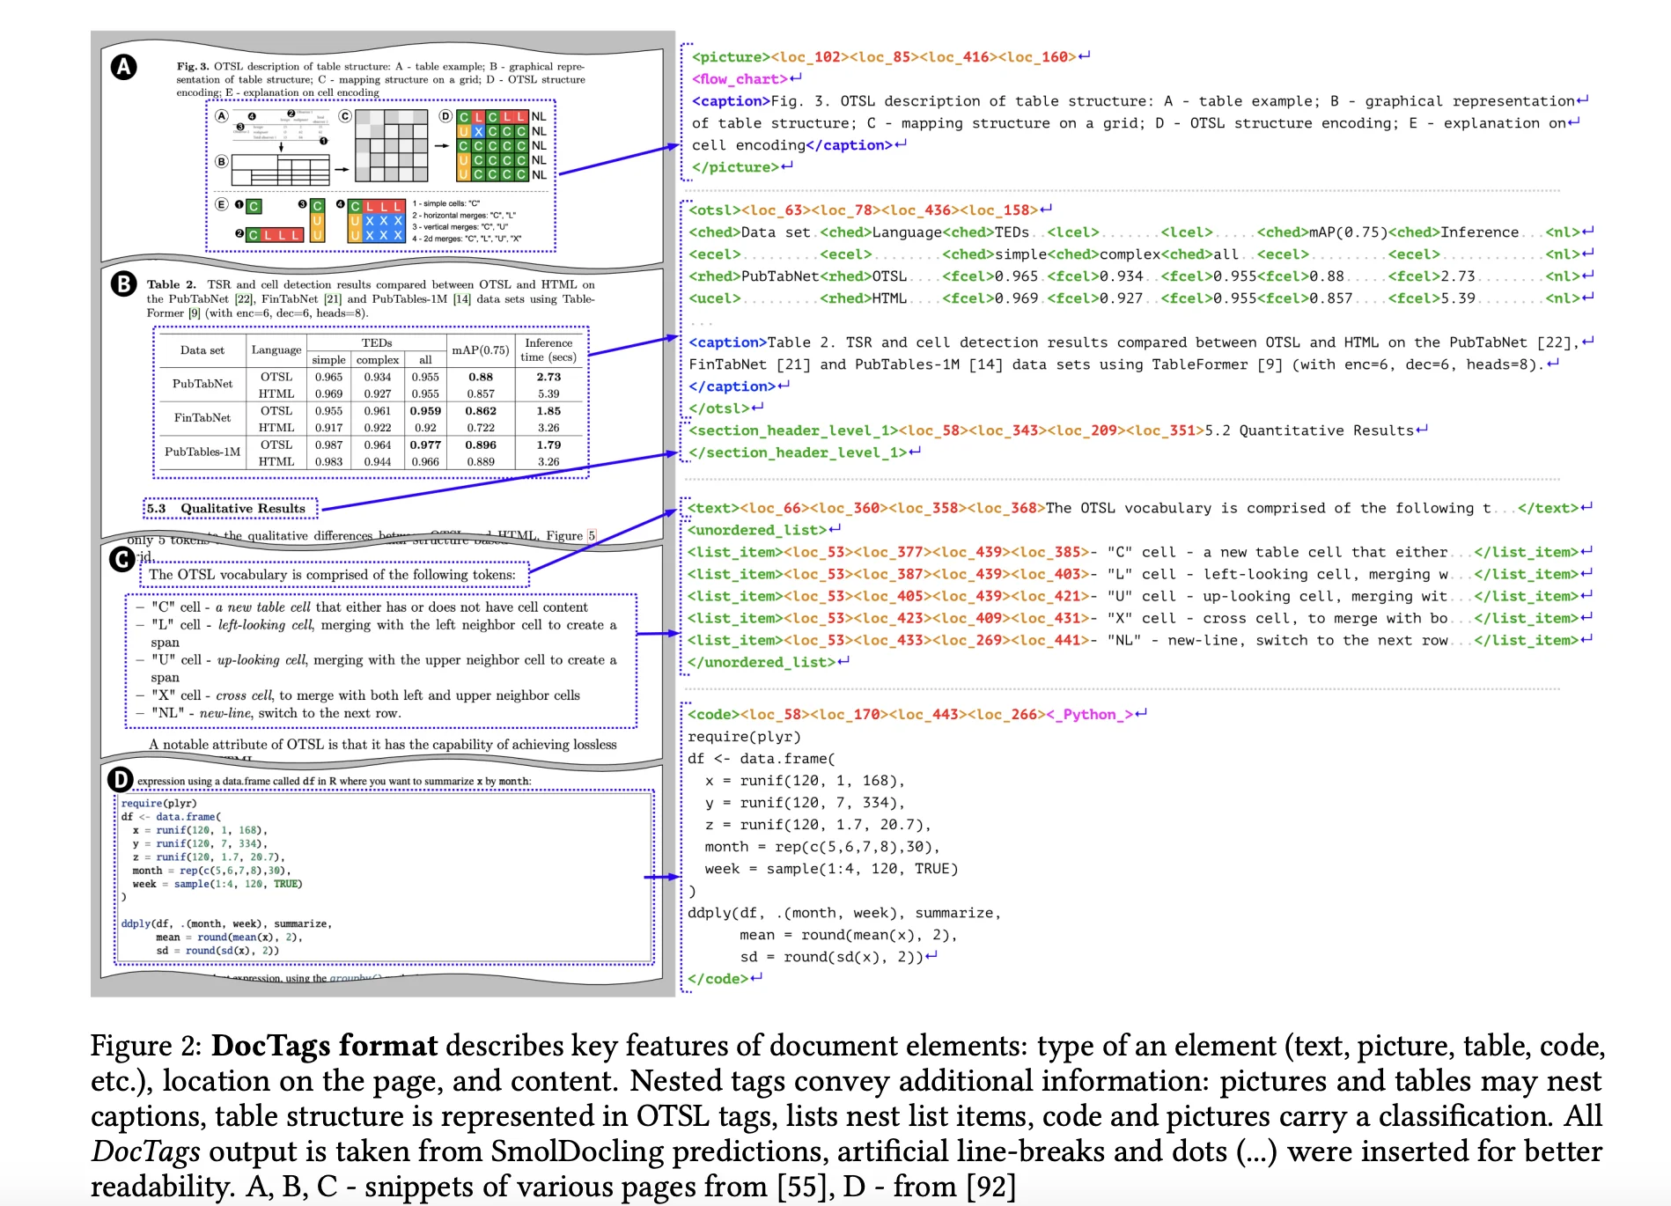Click "SmolDocling" in the figure caption
Image resolution: width=1671 pixels, height=1206 pixels.
tap(577, 1151)
